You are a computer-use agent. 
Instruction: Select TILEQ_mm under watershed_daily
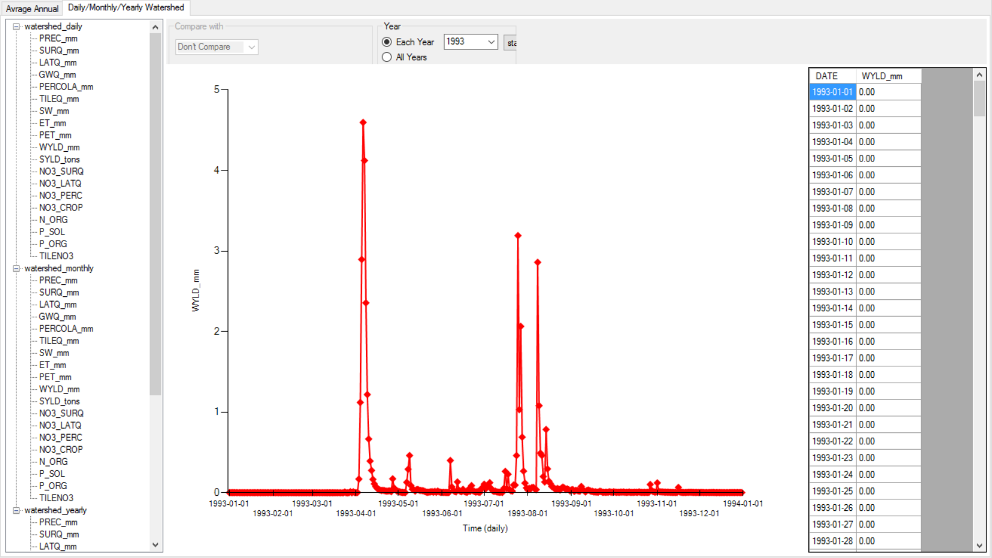tap(59, 99)
